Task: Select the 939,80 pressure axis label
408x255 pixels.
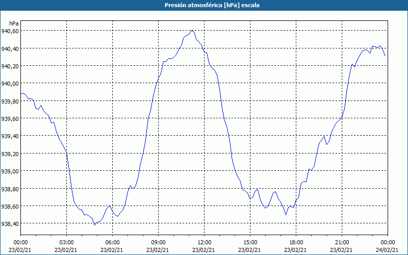Action: [x=10, y=101]
